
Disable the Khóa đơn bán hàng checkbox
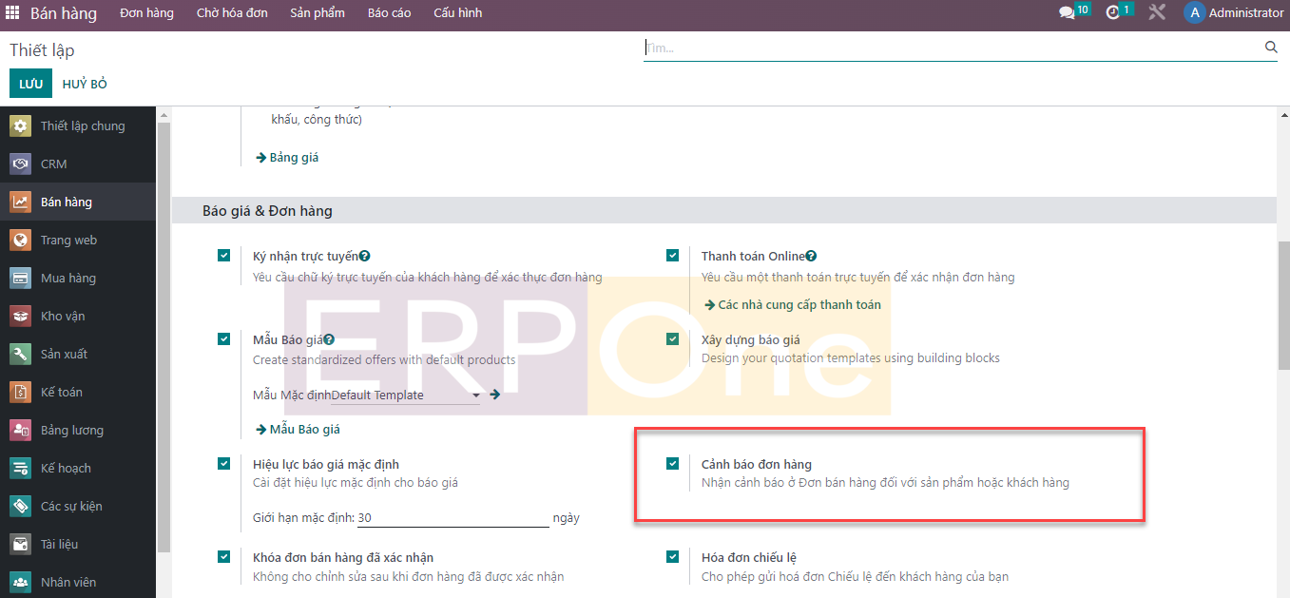[224, 557]
